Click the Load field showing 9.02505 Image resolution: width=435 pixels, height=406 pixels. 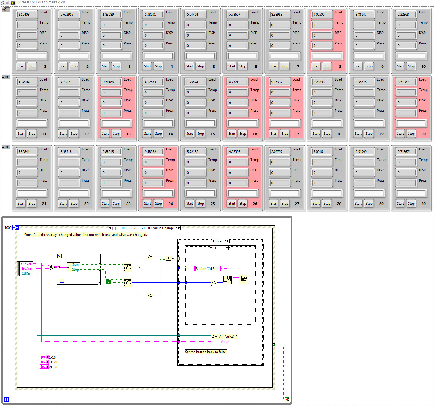tap(322, 14)
